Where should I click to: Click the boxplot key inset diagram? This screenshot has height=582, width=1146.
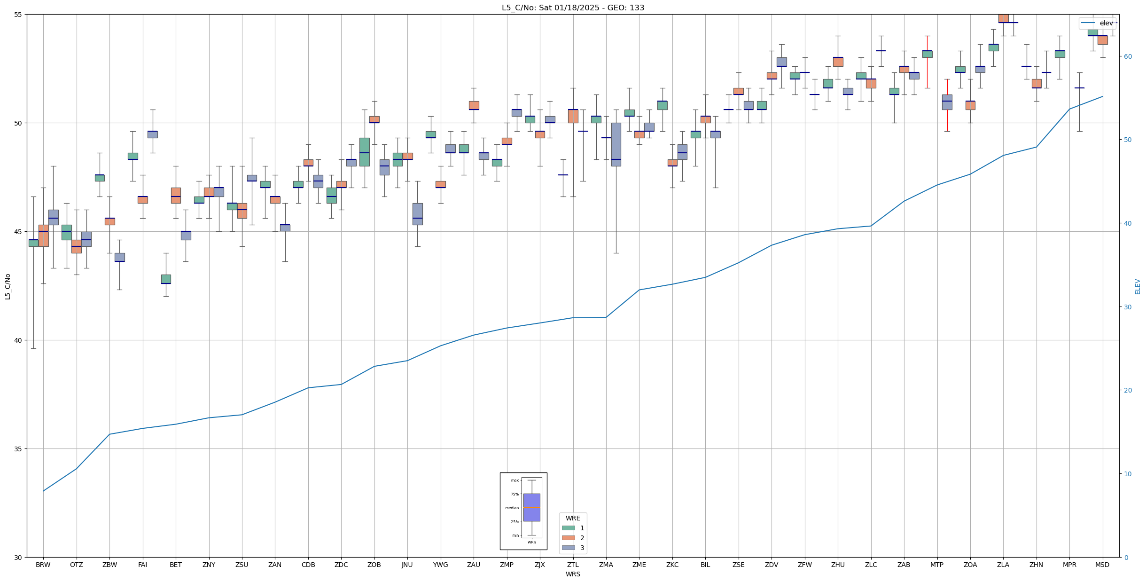523,511
